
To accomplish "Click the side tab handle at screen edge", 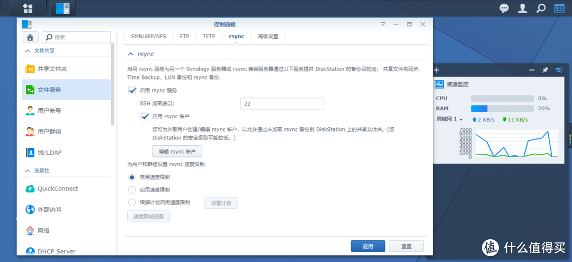I will pyautogui.click(x=570, y=136).
